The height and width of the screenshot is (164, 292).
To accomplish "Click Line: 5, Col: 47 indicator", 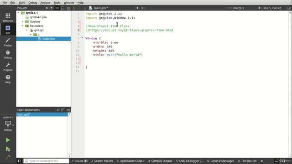I will point(272,8).
